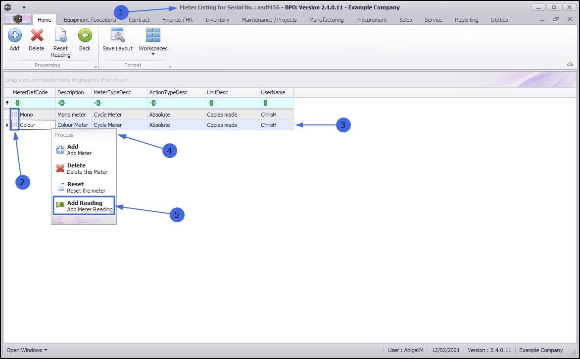Open the quick access toolbar dropdown arrow
The width and height of the screenshot is (580, 359).
tap(24, 7)
